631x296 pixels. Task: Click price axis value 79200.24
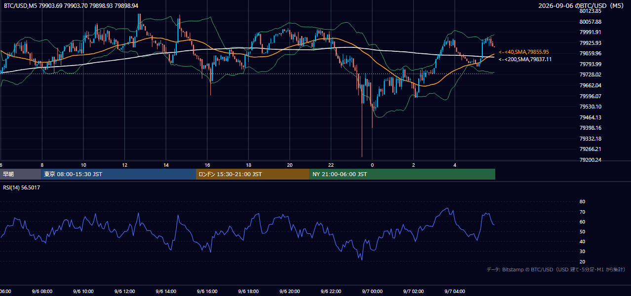[x=590, y=160]
